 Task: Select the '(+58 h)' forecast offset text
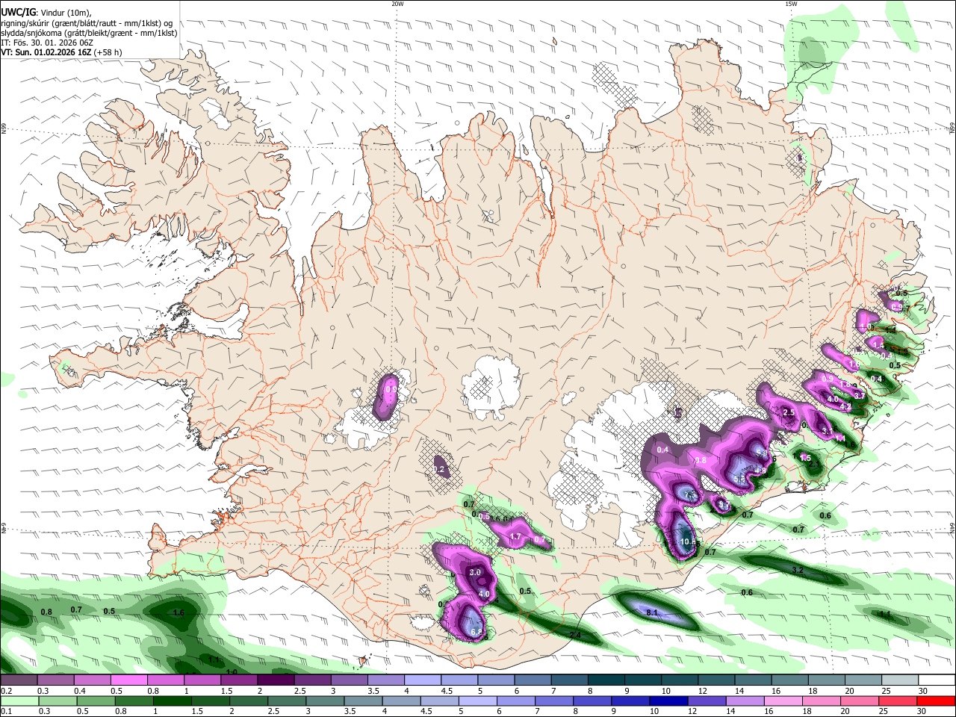tap(109, 52)
